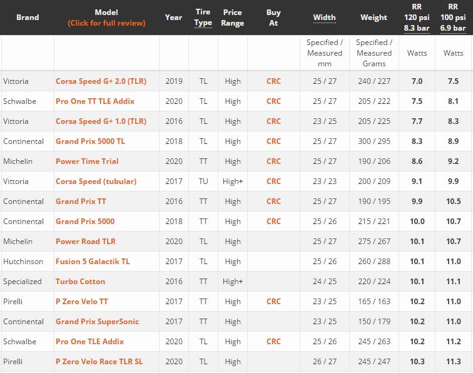473x373 pixels.
Task: Sort by the Width column header
Action: pos(324,18)
